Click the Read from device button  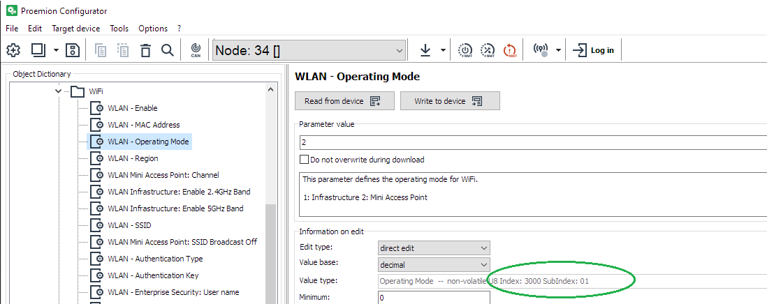(x=344, y=101)
